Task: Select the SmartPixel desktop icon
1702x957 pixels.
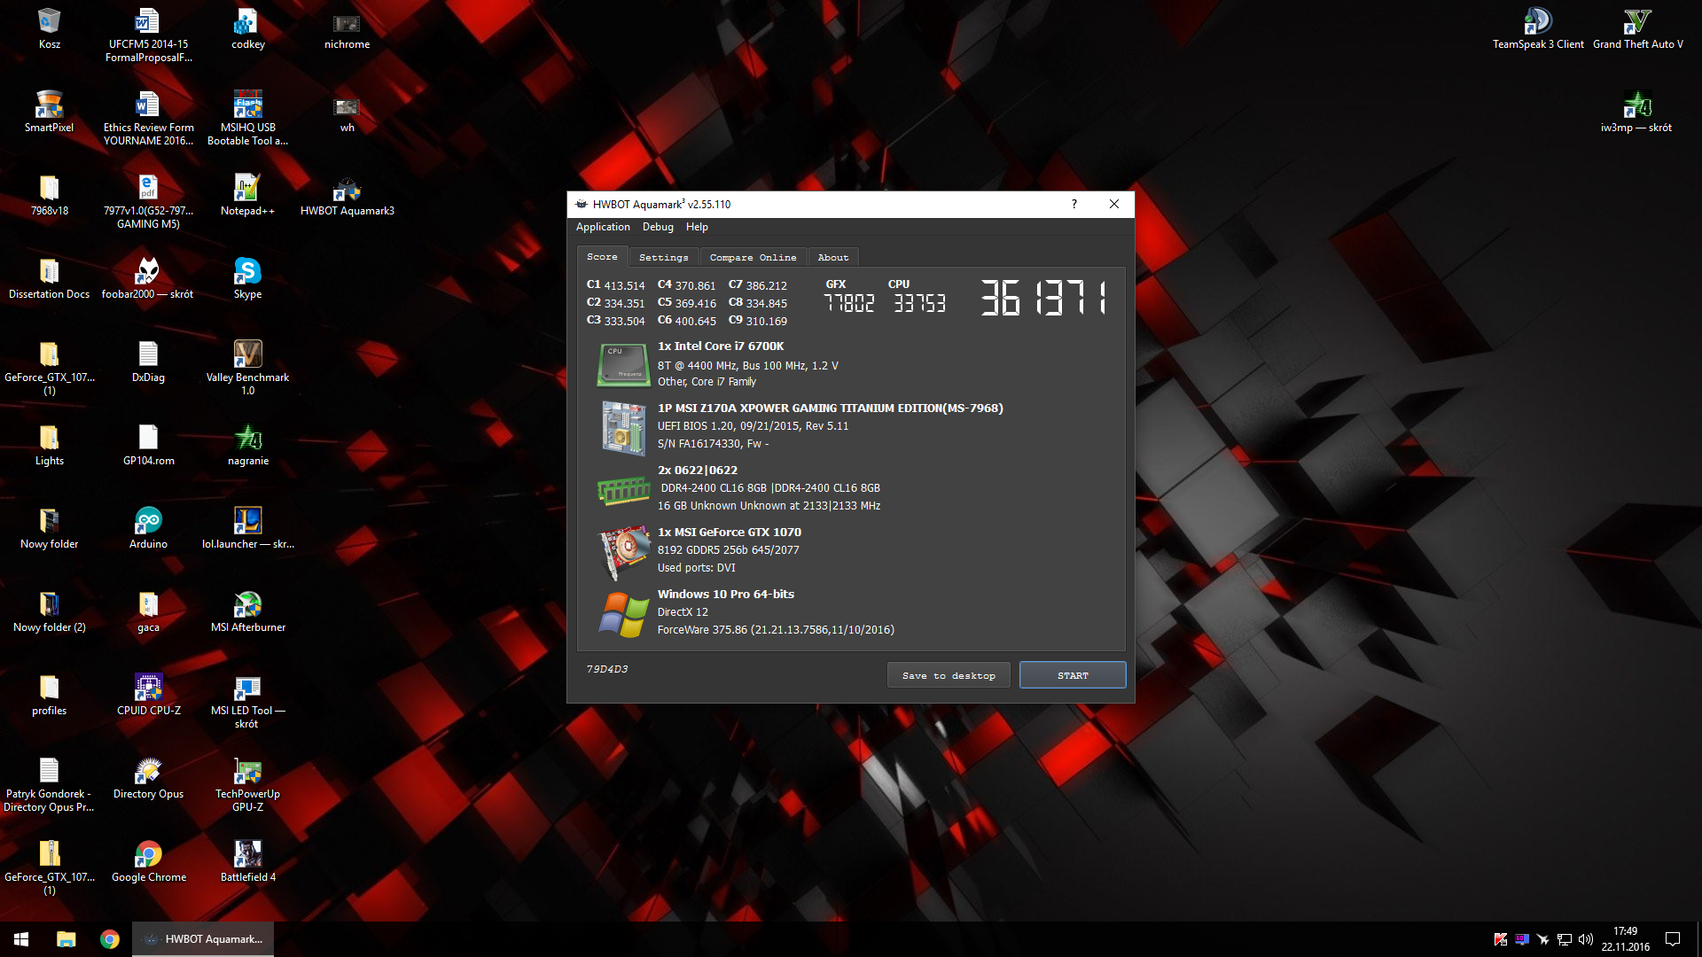Action: [50, 112]
